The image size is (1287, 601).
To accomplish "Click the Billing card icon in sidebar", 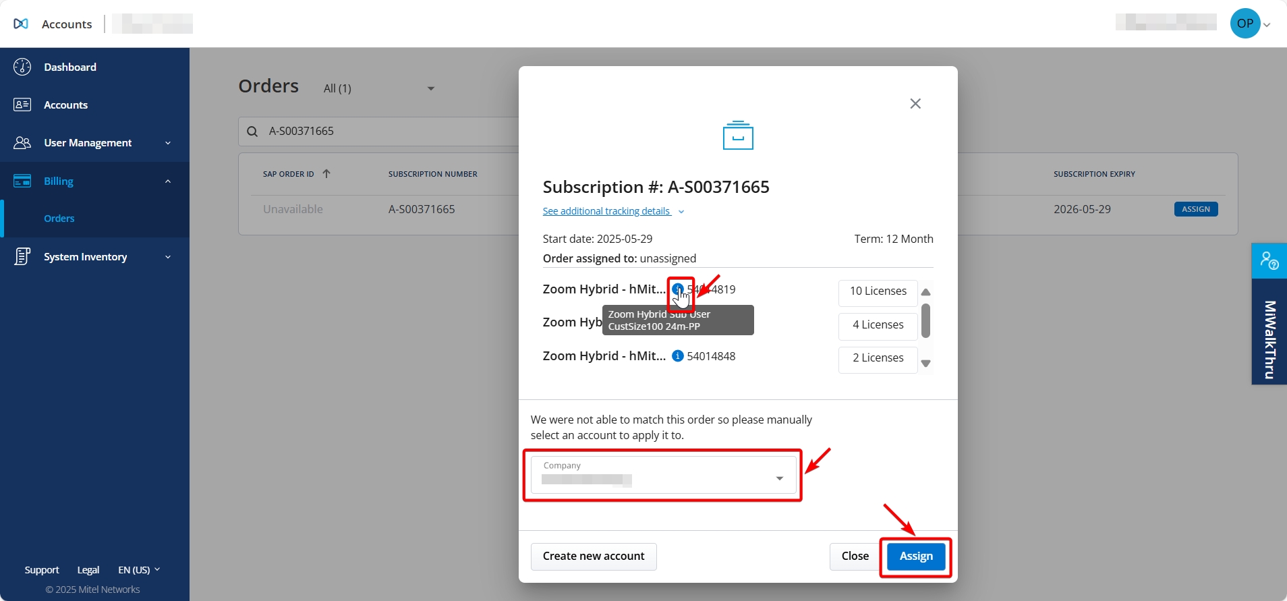I will pos(22,181).
